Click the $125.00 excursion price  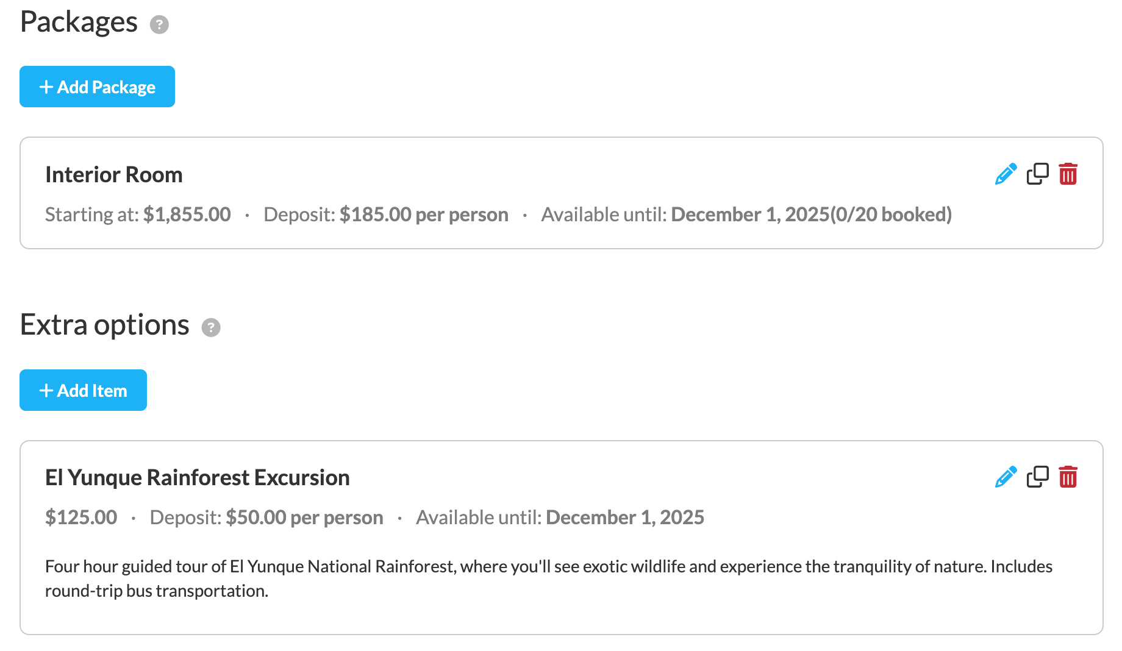click(x=81, y=518)
